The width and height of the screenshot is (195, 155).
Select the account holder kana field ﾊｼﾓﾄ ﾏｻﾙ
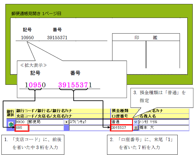(x=164, y=122)
